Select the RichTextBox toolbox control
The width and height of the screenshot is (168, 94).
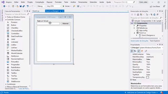[15, 70]
